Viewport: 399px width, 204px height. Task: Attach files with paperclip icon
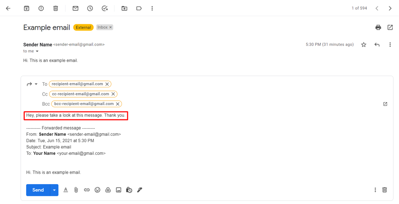coord(76,190)
